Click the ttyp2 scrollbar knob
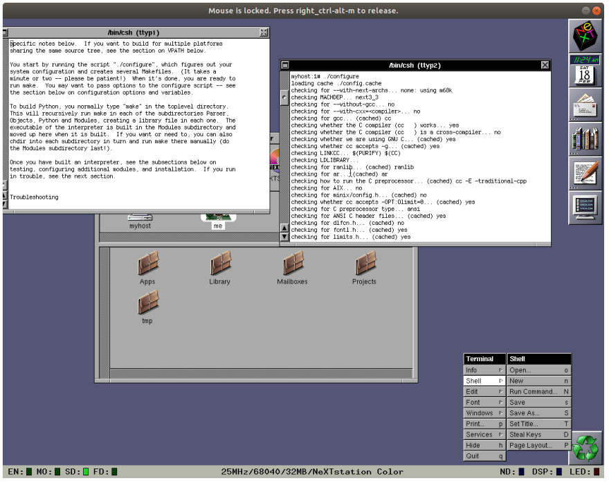 click(284, 98)
